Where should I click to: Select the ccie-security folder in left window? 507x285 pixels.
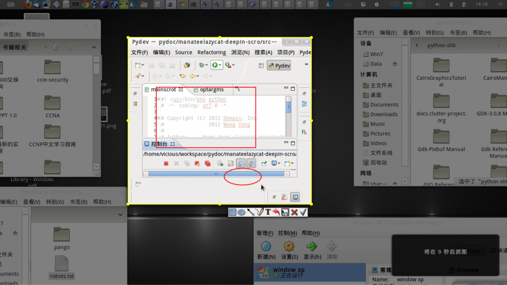click(x=52, y=71)
